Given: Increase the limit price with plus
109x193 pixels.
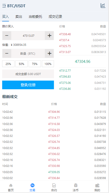Looking at the screenshot, I should tap(49, 36).
